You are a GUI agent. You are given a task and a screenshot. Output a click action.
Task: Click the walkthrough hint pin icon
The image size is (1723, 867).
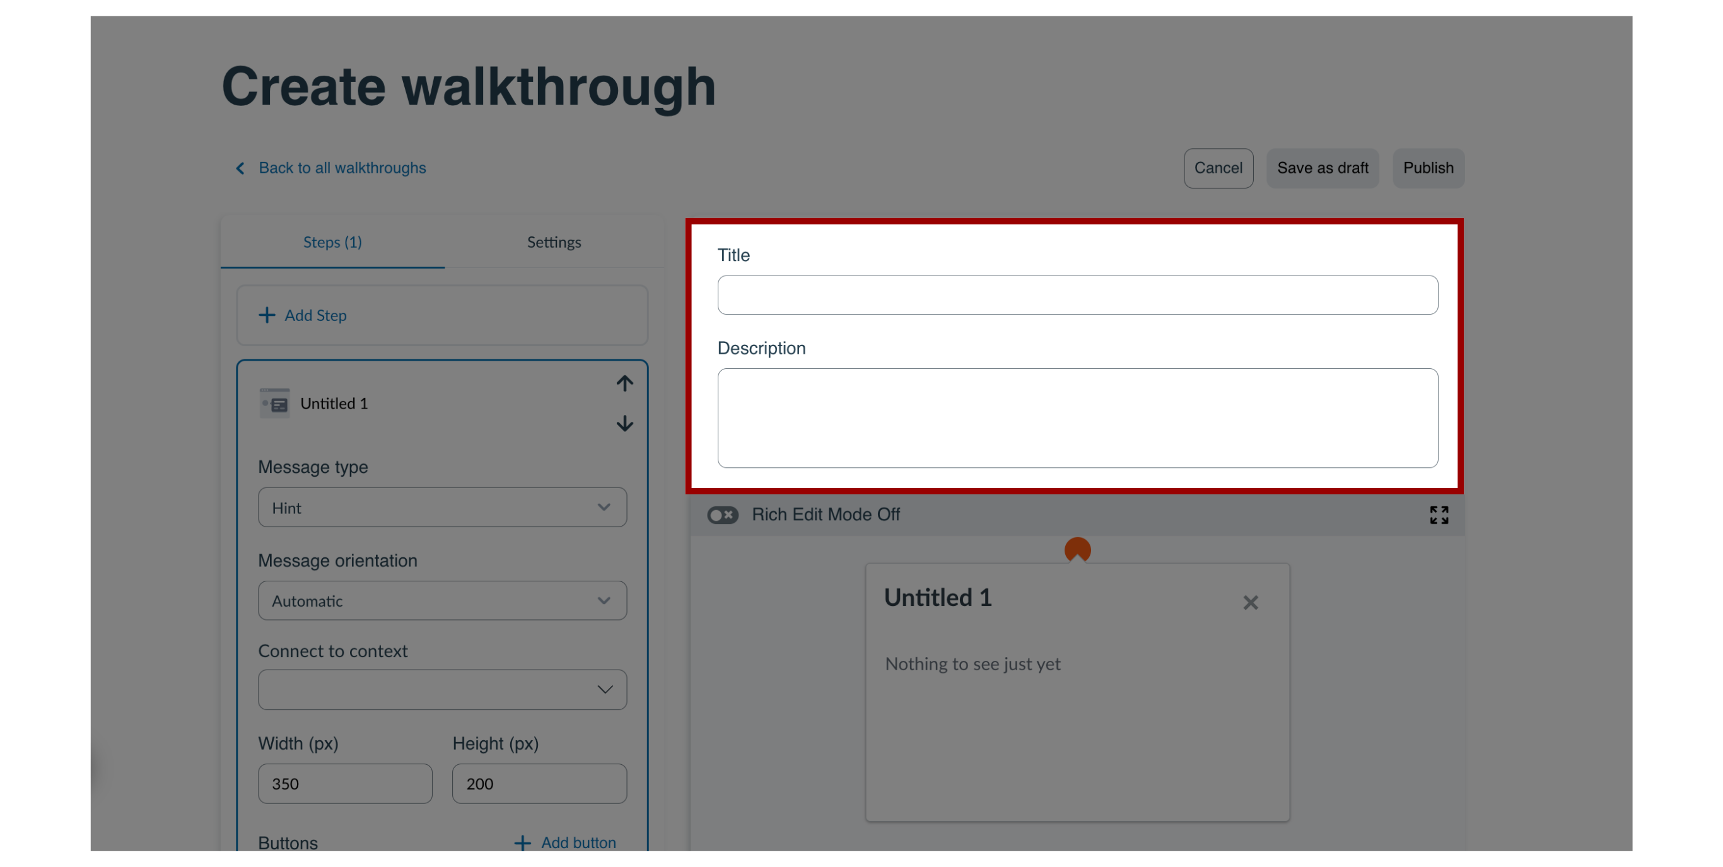(1077, 550)
